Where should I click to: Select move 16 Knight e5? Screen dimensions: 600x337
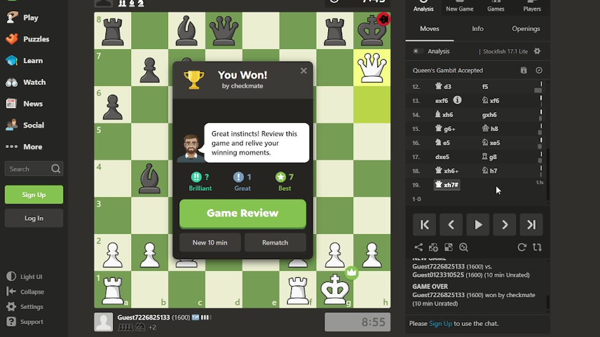[x=443, y=143]
